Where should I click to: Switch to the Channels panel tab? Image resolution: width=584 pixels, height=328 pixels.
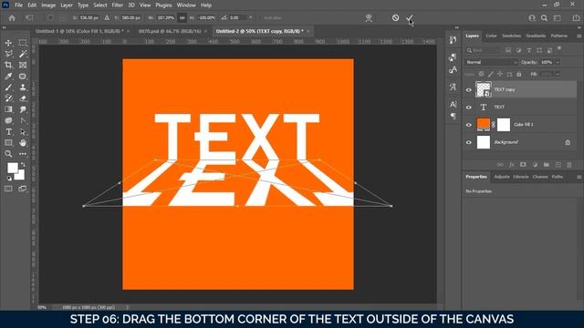coord(539,177)
